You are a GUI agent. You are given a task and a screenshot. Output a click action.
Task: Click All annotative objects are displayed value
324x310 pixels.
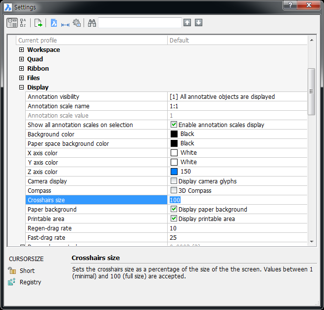tap(222, 96)
